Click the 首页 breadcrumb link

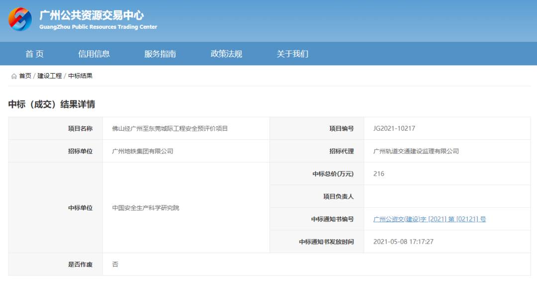(25, 76)
